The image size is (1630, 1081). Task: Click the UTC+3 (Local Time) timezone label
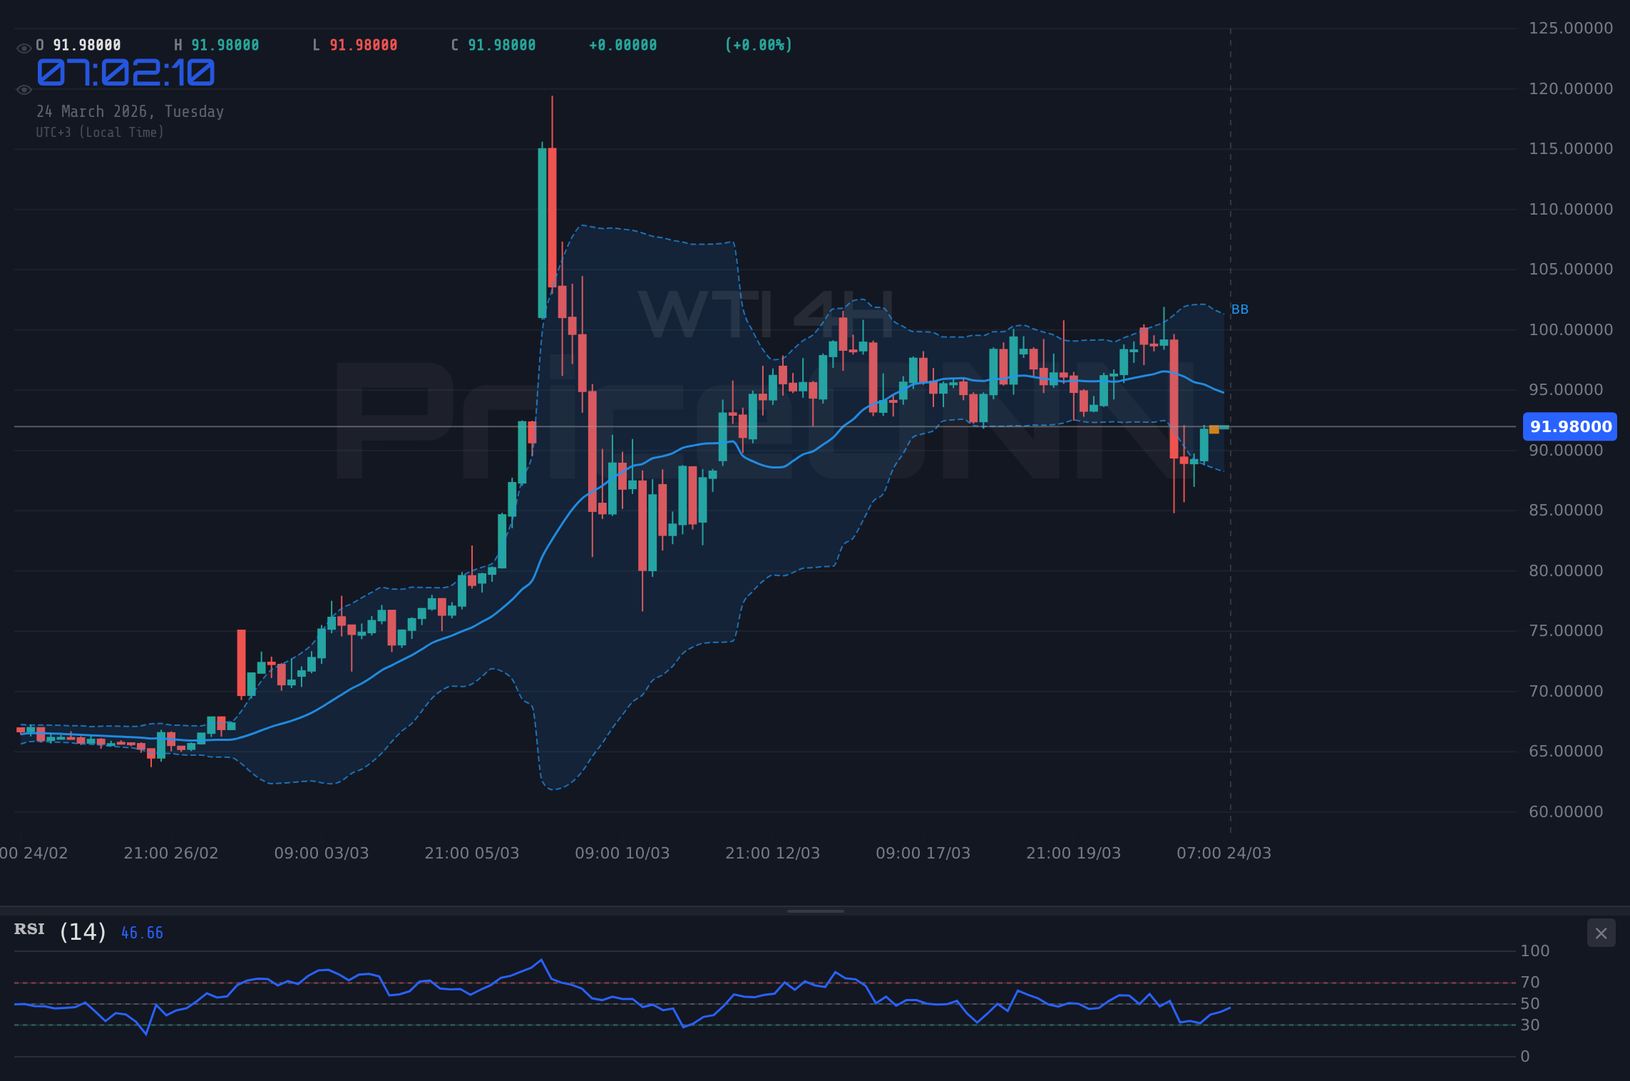(101, 132)
